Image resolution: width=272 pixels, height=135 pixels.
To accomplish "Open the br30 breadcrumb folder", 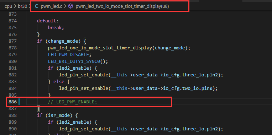I will [22, 6].
